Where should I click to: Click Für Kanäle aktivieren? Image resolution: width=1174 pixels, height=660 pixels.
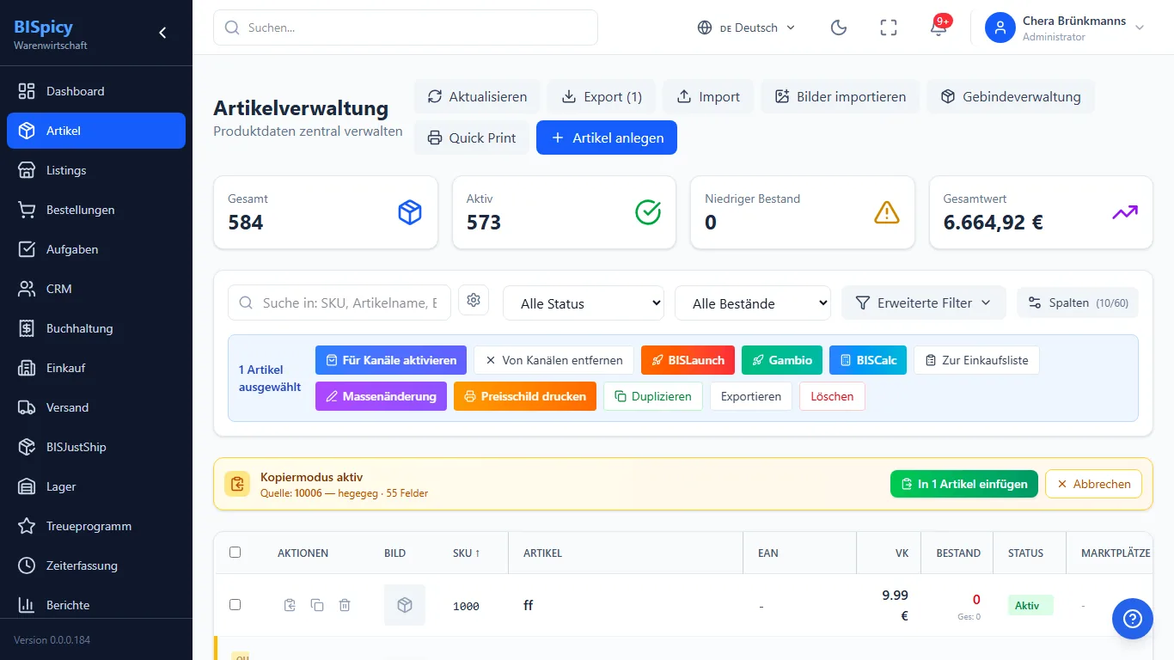tap(391, 360)
